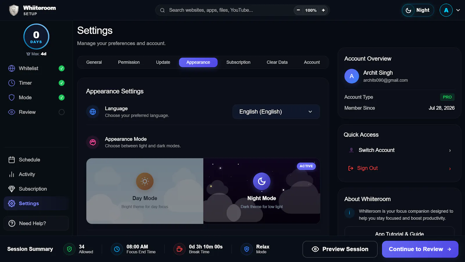Click the Relax Mode shield icon
This screenshot has height=262, width=465.
(x=246, y=249)
